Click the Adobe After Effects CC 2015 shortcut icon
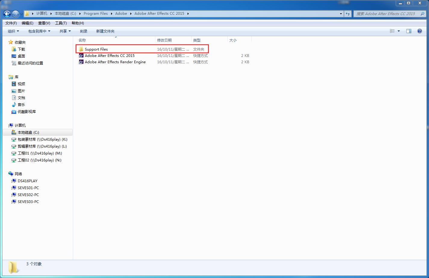Image resolution: width=429 pixels, height=278 pixels. coord(81,55)
